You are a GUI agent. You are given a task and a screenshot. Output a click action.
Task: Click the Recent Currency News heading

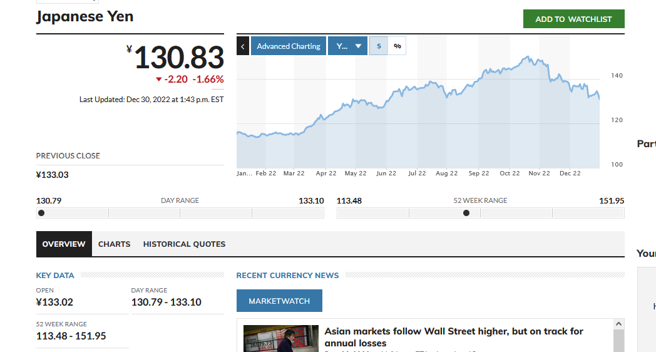click(287, 276)
